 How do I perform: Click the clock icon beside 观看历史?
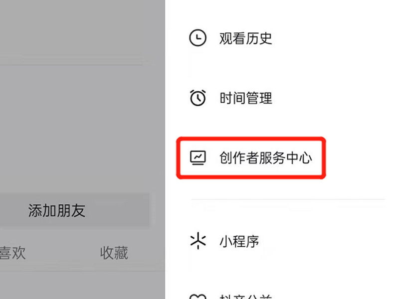(198, 38)
